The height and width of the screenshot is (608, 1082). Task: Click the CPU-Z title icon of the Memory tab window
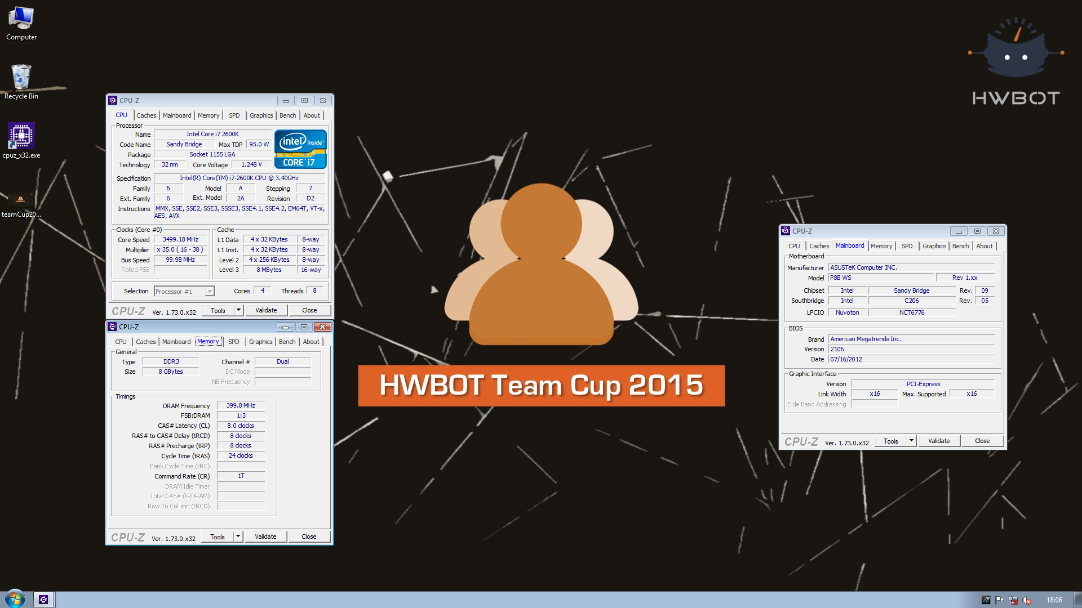point(112,327)
